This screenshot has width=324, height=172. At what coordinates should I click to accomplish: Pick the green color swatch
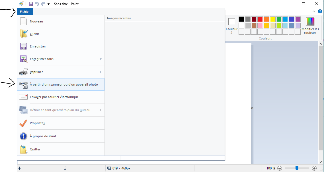[279, 19]
